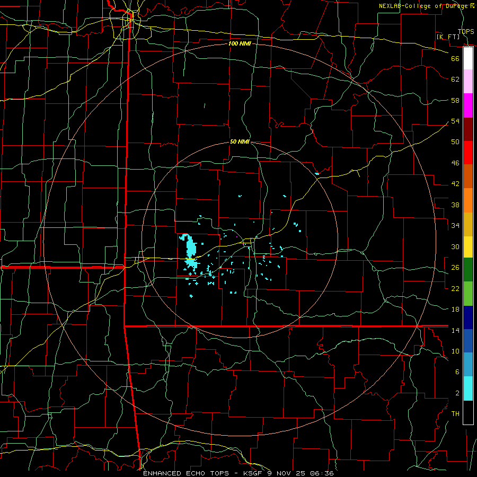Click the '30' legend value
The width and height of the screenshot is (477, 477).
(x=455, y=246)
